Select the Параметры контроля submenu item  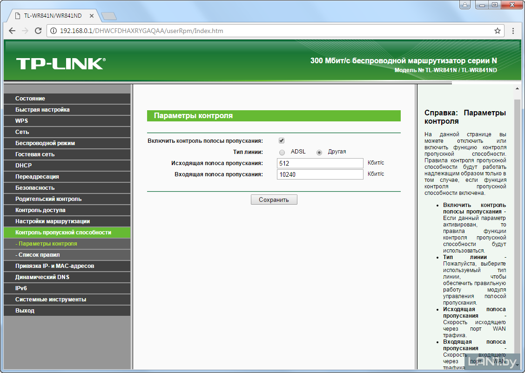[x=67, y=244]
